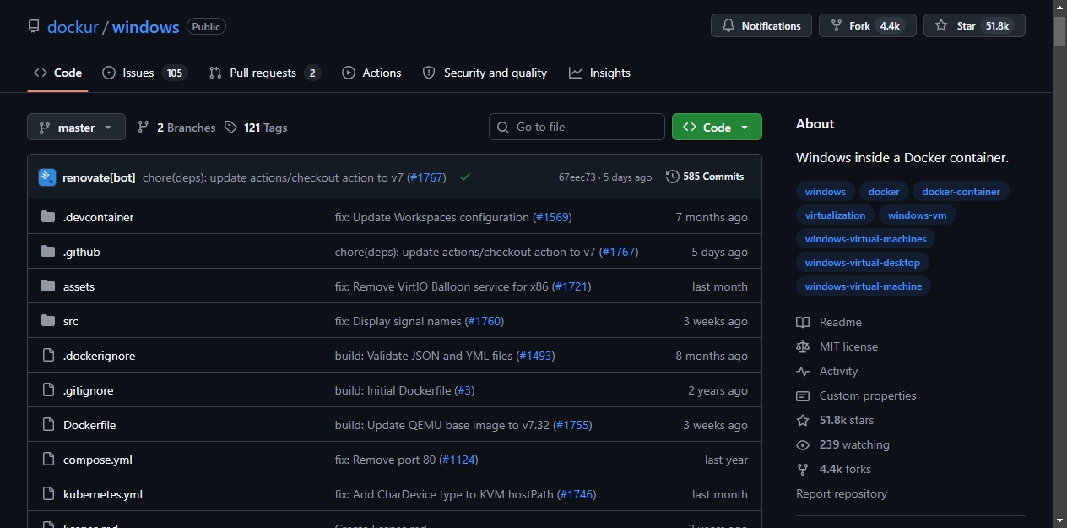Click the page vertical scrollbar thumb
The height and width of the screenshot is (528, 1067).
pyautogui.click(x=1059, y=30)
